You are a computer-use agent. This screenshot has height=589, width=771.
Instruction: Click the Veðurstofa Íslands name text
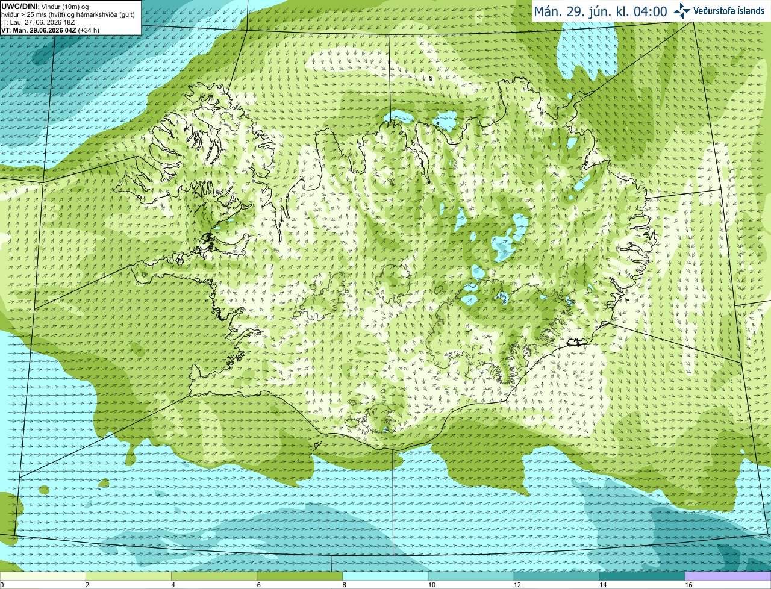coord(729,11)
